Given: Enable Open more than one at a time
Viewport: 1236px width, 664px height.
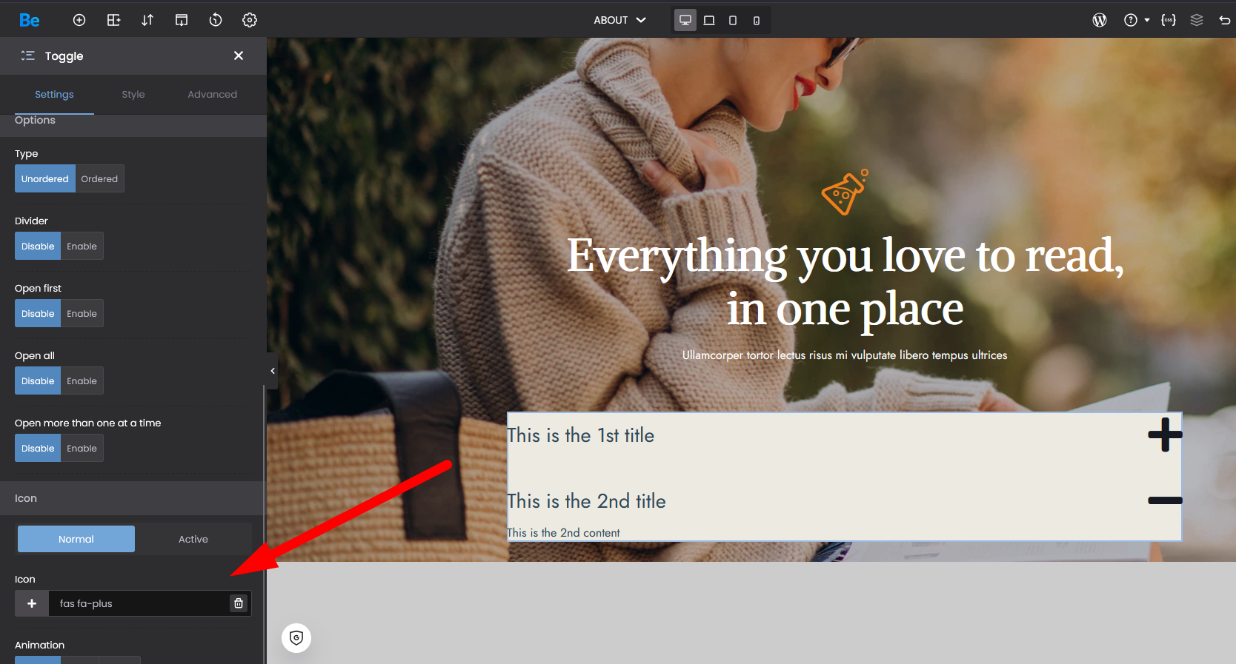Looking at the screenshot, I should click(x=82, y=449).
